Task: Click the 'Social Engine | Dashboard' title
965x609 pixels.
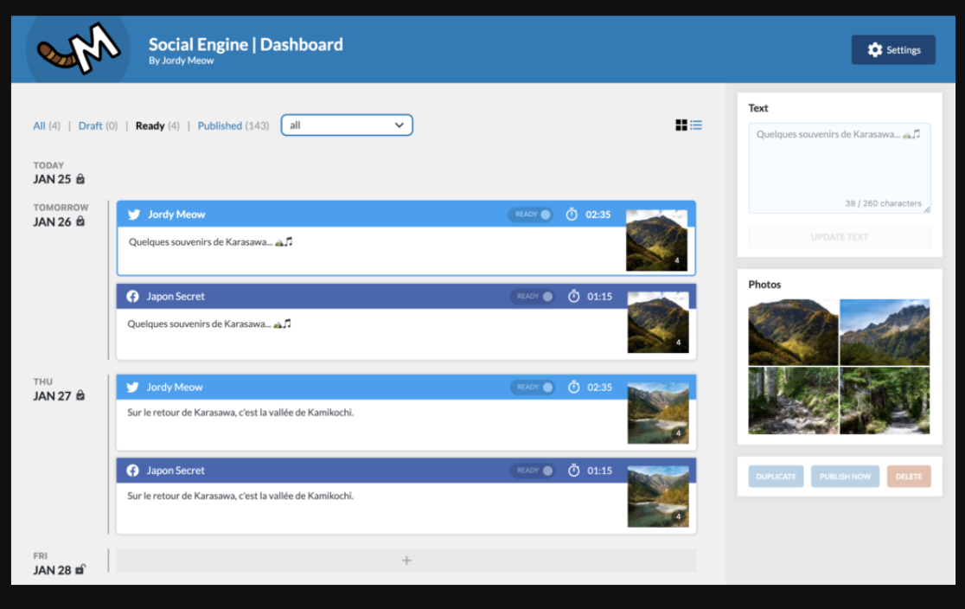Action: pos(246,44)
